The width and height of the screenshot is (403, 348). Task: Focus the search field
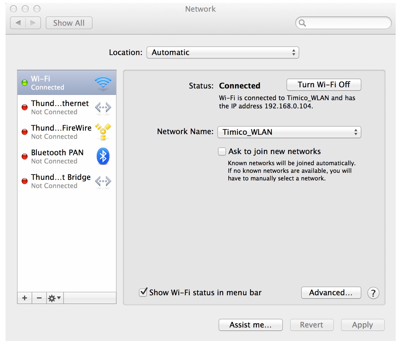(343, 23)
